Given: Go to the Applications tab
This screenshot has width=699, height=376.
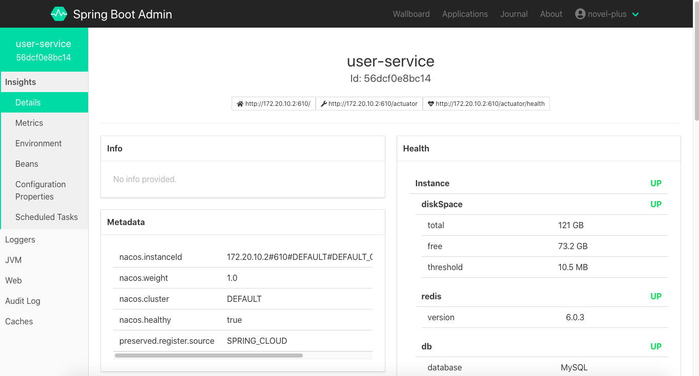Looking at the screenshot, I should point(465,14).
